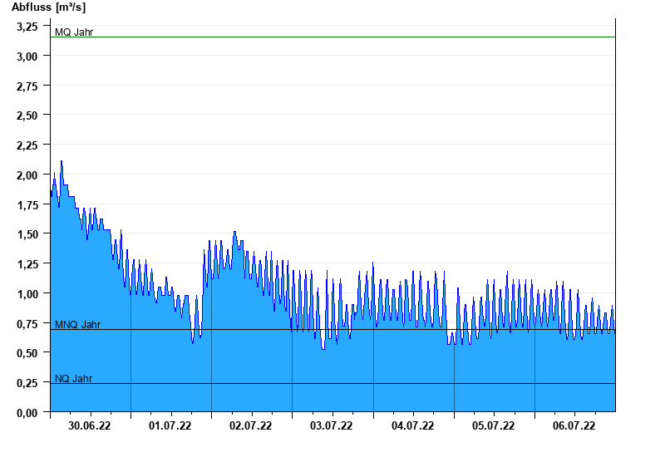Click the 0,75 y-axis value
Image resolution: width=665 pixels, height=457 pixels.
27,324
